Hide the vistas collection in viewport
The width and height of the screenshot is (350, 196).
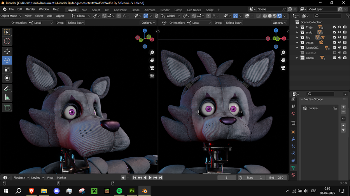pos(339,43)
